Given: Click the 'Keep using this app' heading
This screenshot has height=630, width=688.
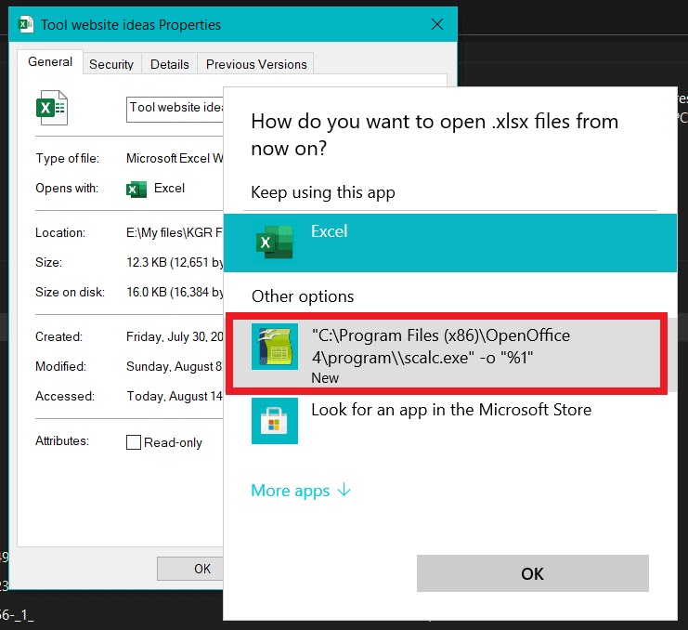Looking at the screenshot, I should coord(323,192).
